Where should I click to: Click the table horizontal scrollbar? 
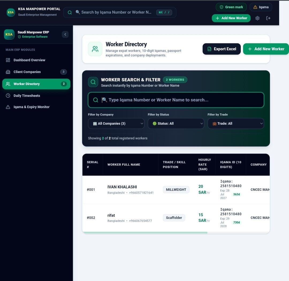(145, 233)
